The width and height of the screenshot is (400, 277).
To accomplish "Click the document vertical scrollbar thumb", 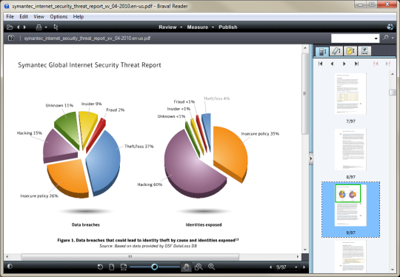I will tap(305, 93).
